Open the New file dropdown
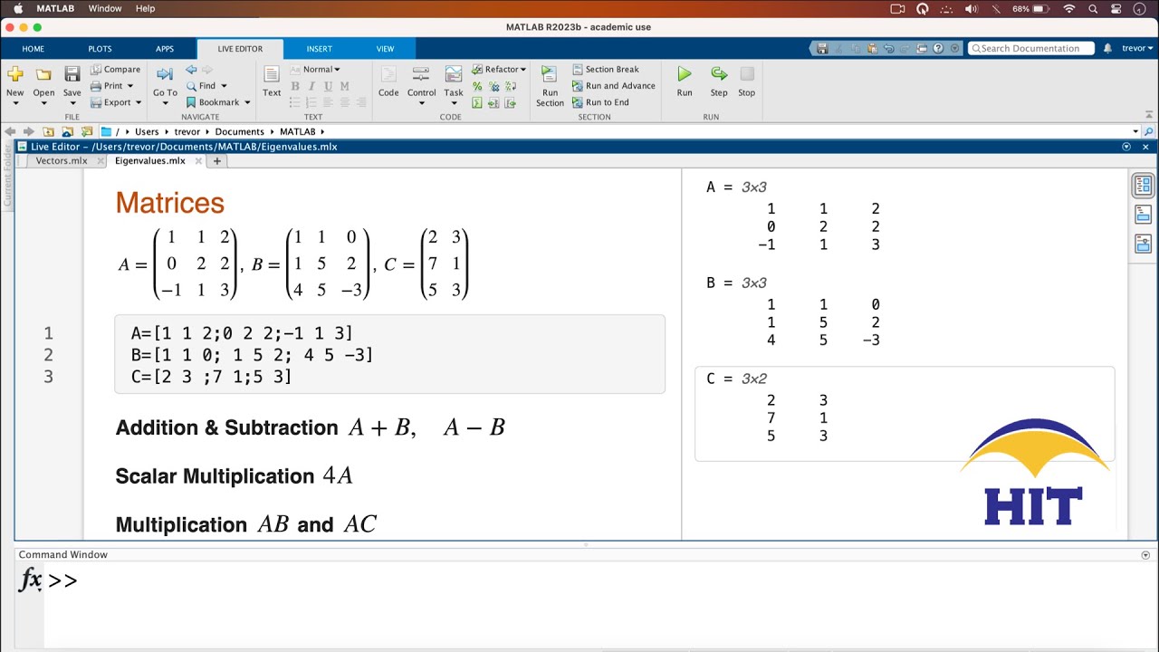This screenshot has width=1159, height=652. click(14, 102)
